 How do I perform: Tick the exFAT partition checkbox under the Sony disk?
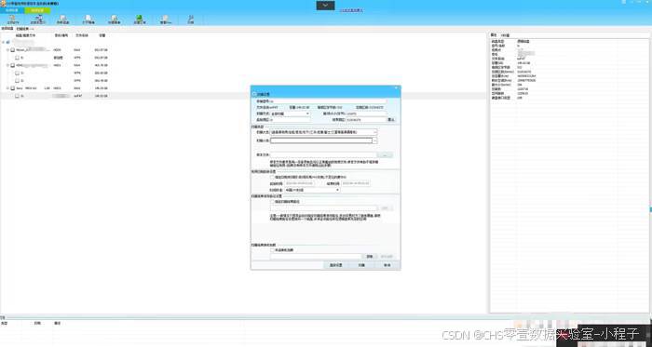[x=18, y=96]
